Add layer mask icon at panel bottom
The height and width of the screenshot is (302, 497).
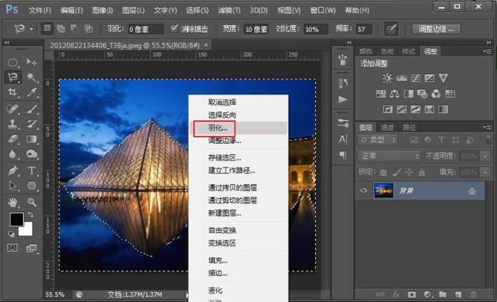tap(411, 294)
